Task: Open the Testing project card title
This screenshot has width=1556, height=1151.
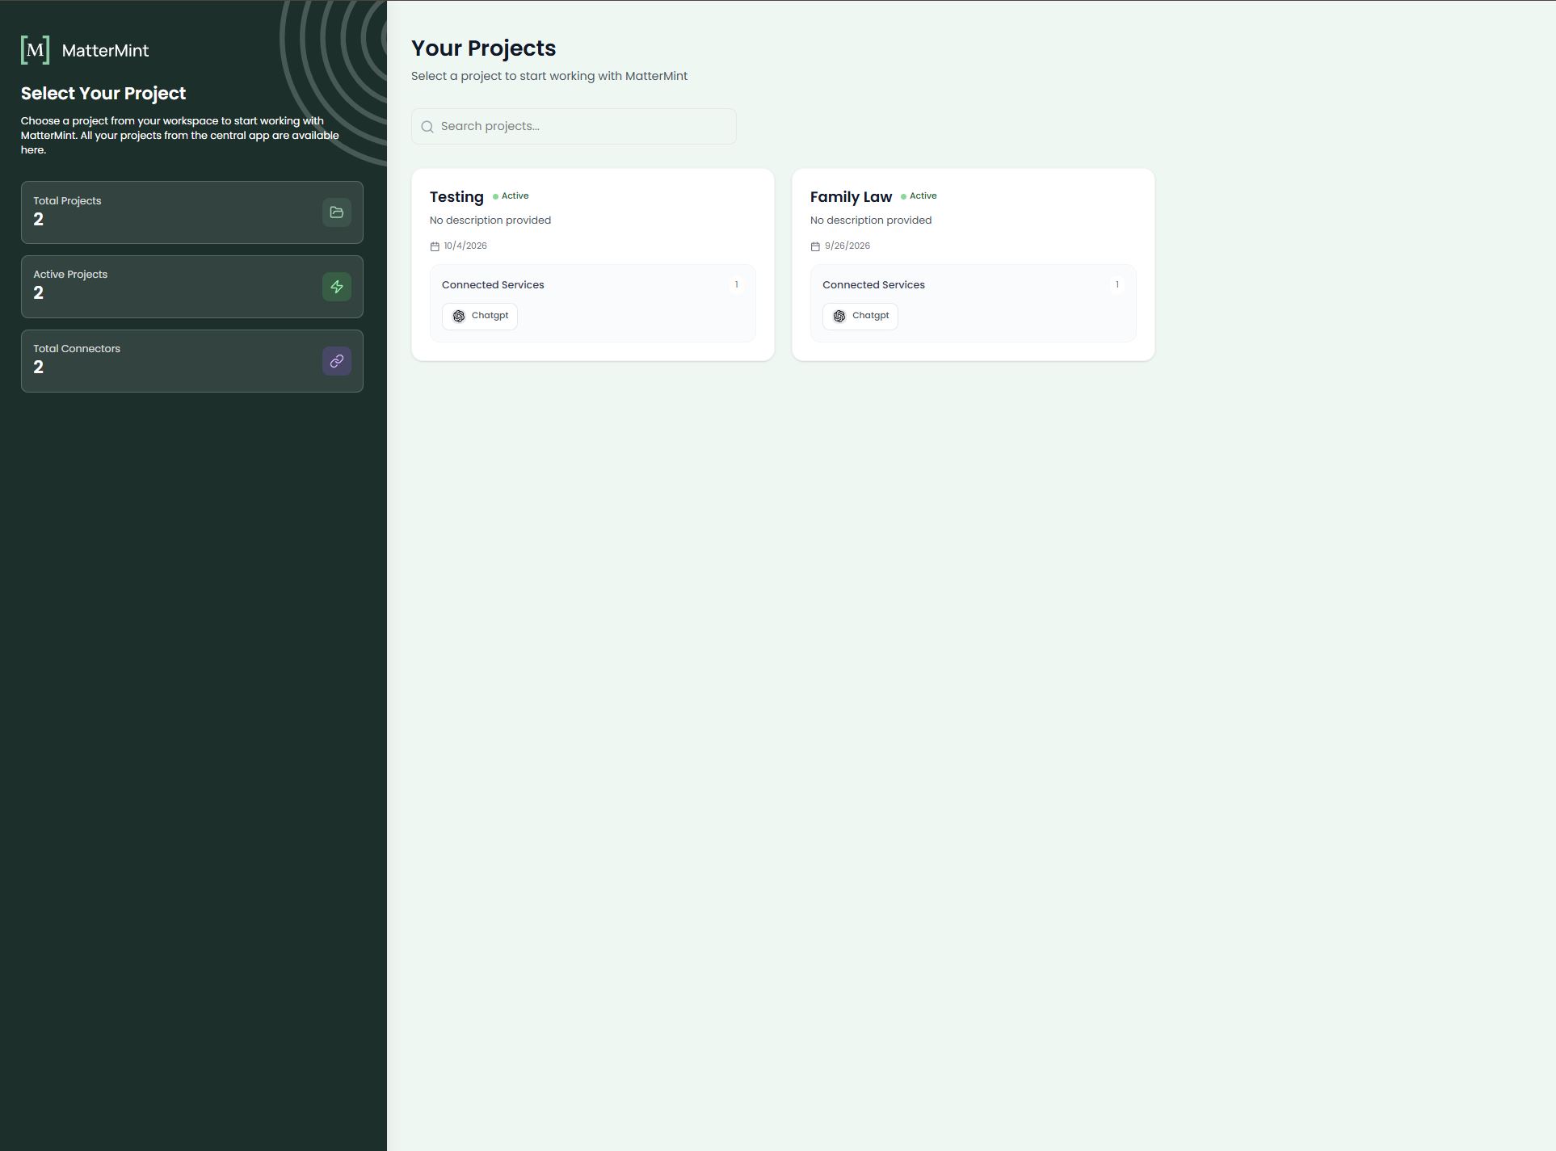Action: [x=456, y=197]
